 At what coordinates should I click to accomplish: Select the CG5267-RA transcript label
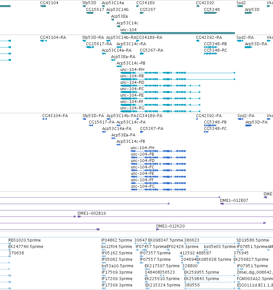click(151, 50)
